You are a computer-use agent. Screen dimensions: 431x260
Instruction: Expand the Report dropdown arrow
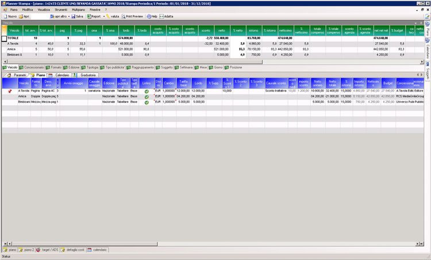(103, 16)
